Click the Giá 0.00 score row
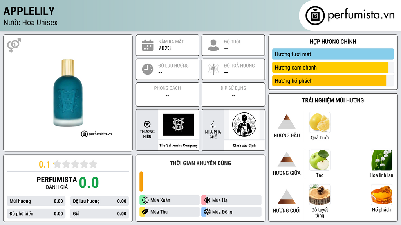Viewport: 401px width, 225px height. point(99,214)
